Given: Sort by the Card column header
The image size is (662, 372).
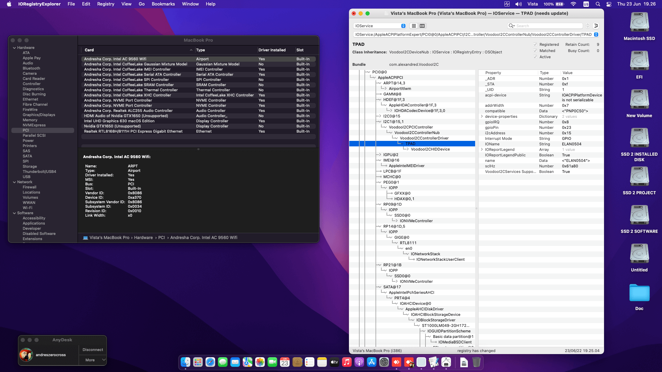Looking at the screenshot, I should [x=138, y=50].
